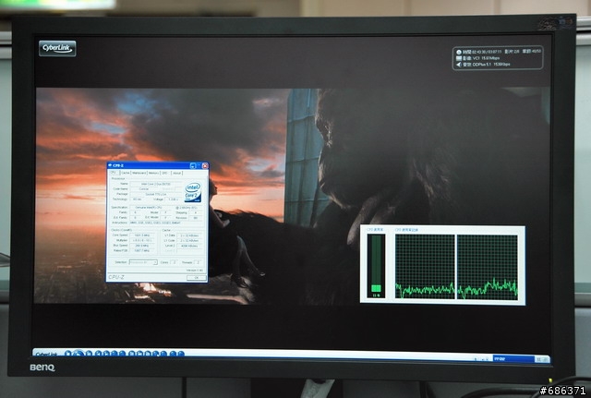591x398 pixels.
Task: Click the Intel Core 2 logo in CPU-Z
Action: pyautogui.click(x=193, y=192)
